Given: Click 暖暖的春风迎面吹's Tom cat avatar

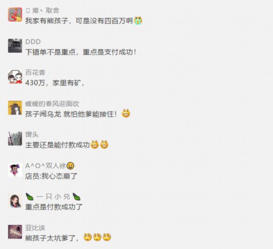Looking at the screenshot, I should tap(15, 108).
